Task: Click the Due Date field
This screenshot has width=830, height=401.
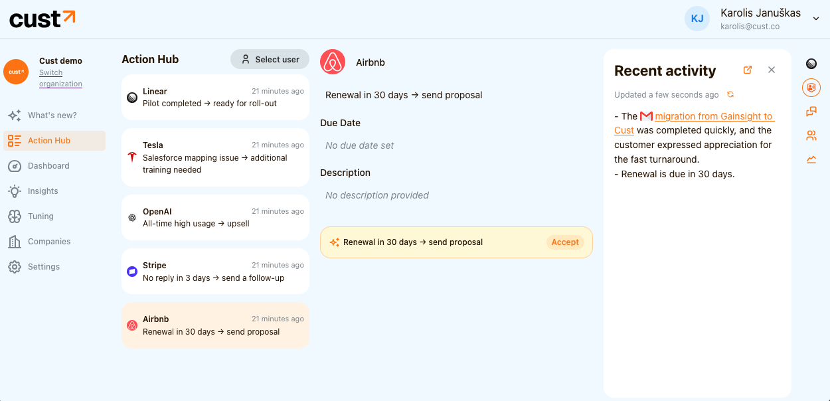Action: pos(359,145)
